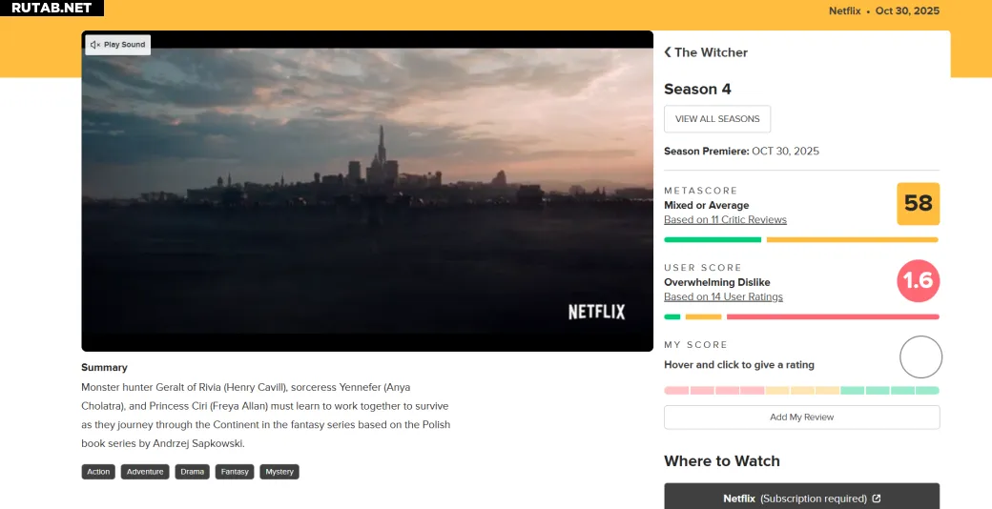The height and width of the screenshot is (509, 992).
Task: Go back to The Witcher page
Action: [706, 52]
